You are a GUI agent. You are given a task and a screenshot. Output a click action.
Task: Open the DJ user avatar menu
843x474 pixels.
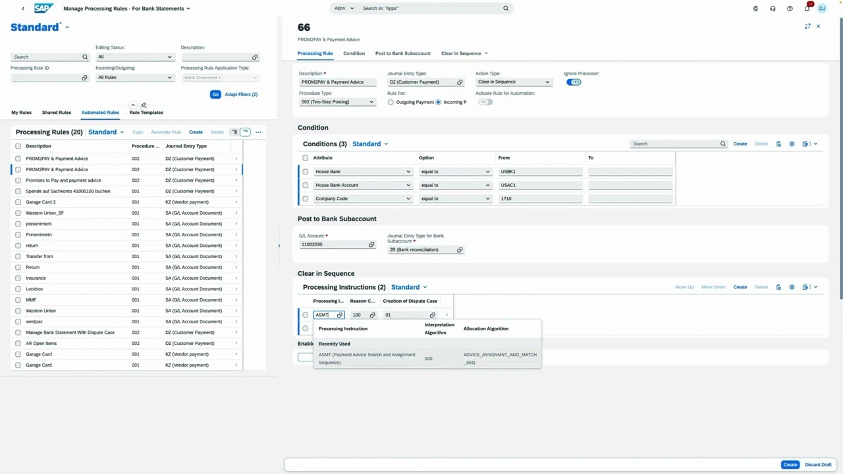click(x=823, y=9)
